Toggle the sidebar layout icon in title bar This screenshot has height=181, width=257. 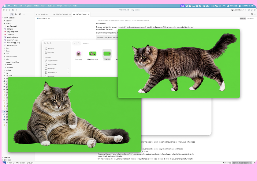(x=13, y=10)
